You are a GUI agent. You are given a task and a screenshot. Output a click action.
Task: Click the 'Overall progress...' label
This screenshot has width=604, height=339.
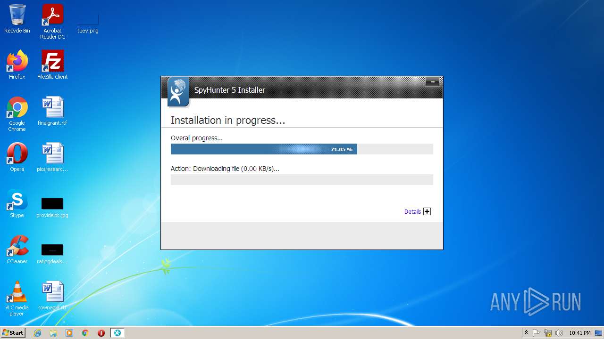coord(196,138)
